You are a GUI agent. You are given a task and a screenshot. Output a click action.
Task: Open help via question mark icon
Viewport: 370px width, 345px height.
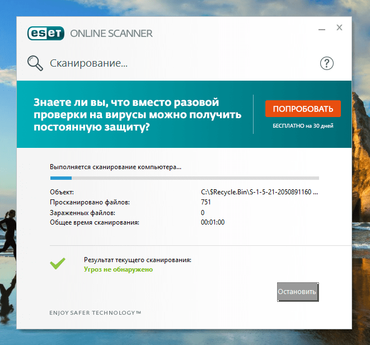[x=327, y=63]
